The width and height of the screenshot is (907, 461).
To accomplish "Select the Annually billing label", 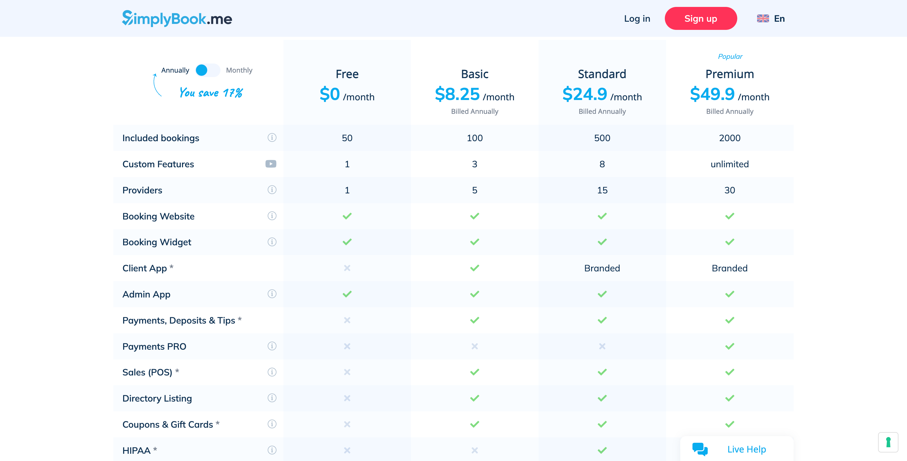I will point(175,70).
